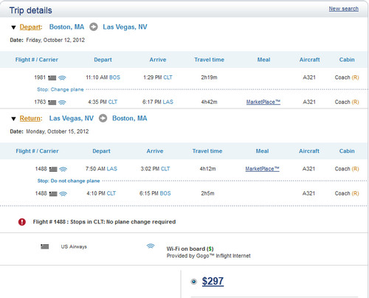Image resolution: width=369 pixels, height=298 pixels.
Task: Click the Wi-Fi on board ($) text
Action: [190, 249]
